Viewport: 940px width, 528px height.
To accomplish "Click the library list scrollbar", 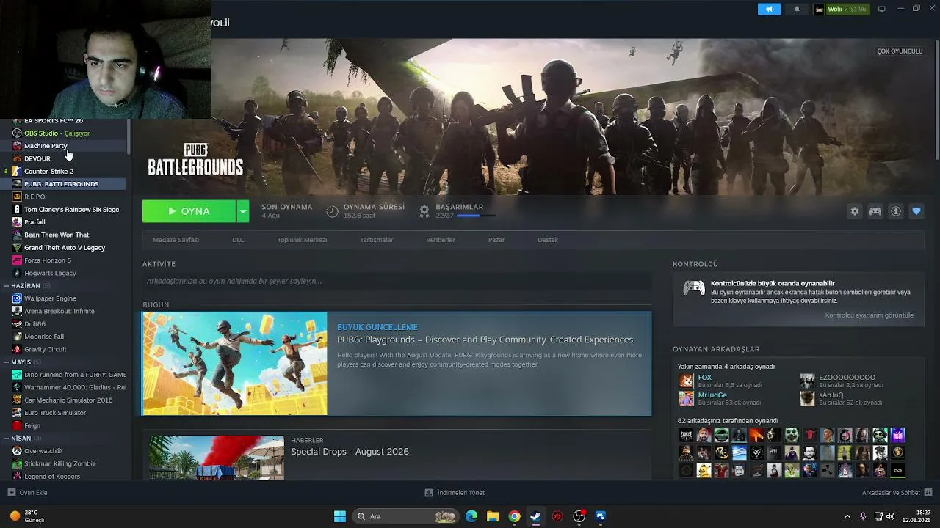I will coord(129,136).
